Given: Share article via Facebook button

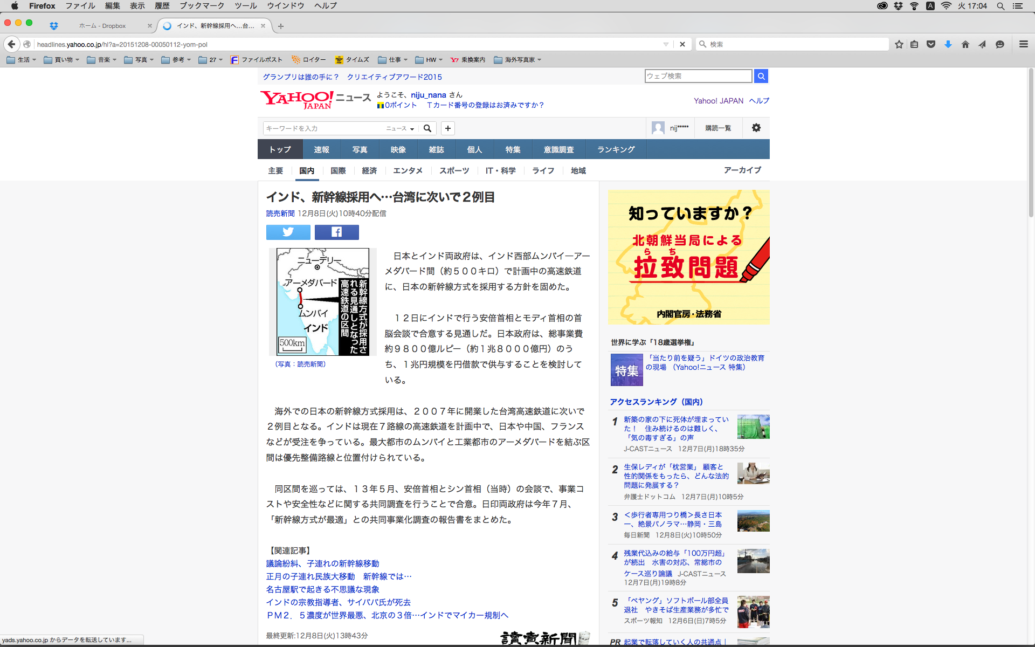Looking at the screenshot, I should 336,232.
